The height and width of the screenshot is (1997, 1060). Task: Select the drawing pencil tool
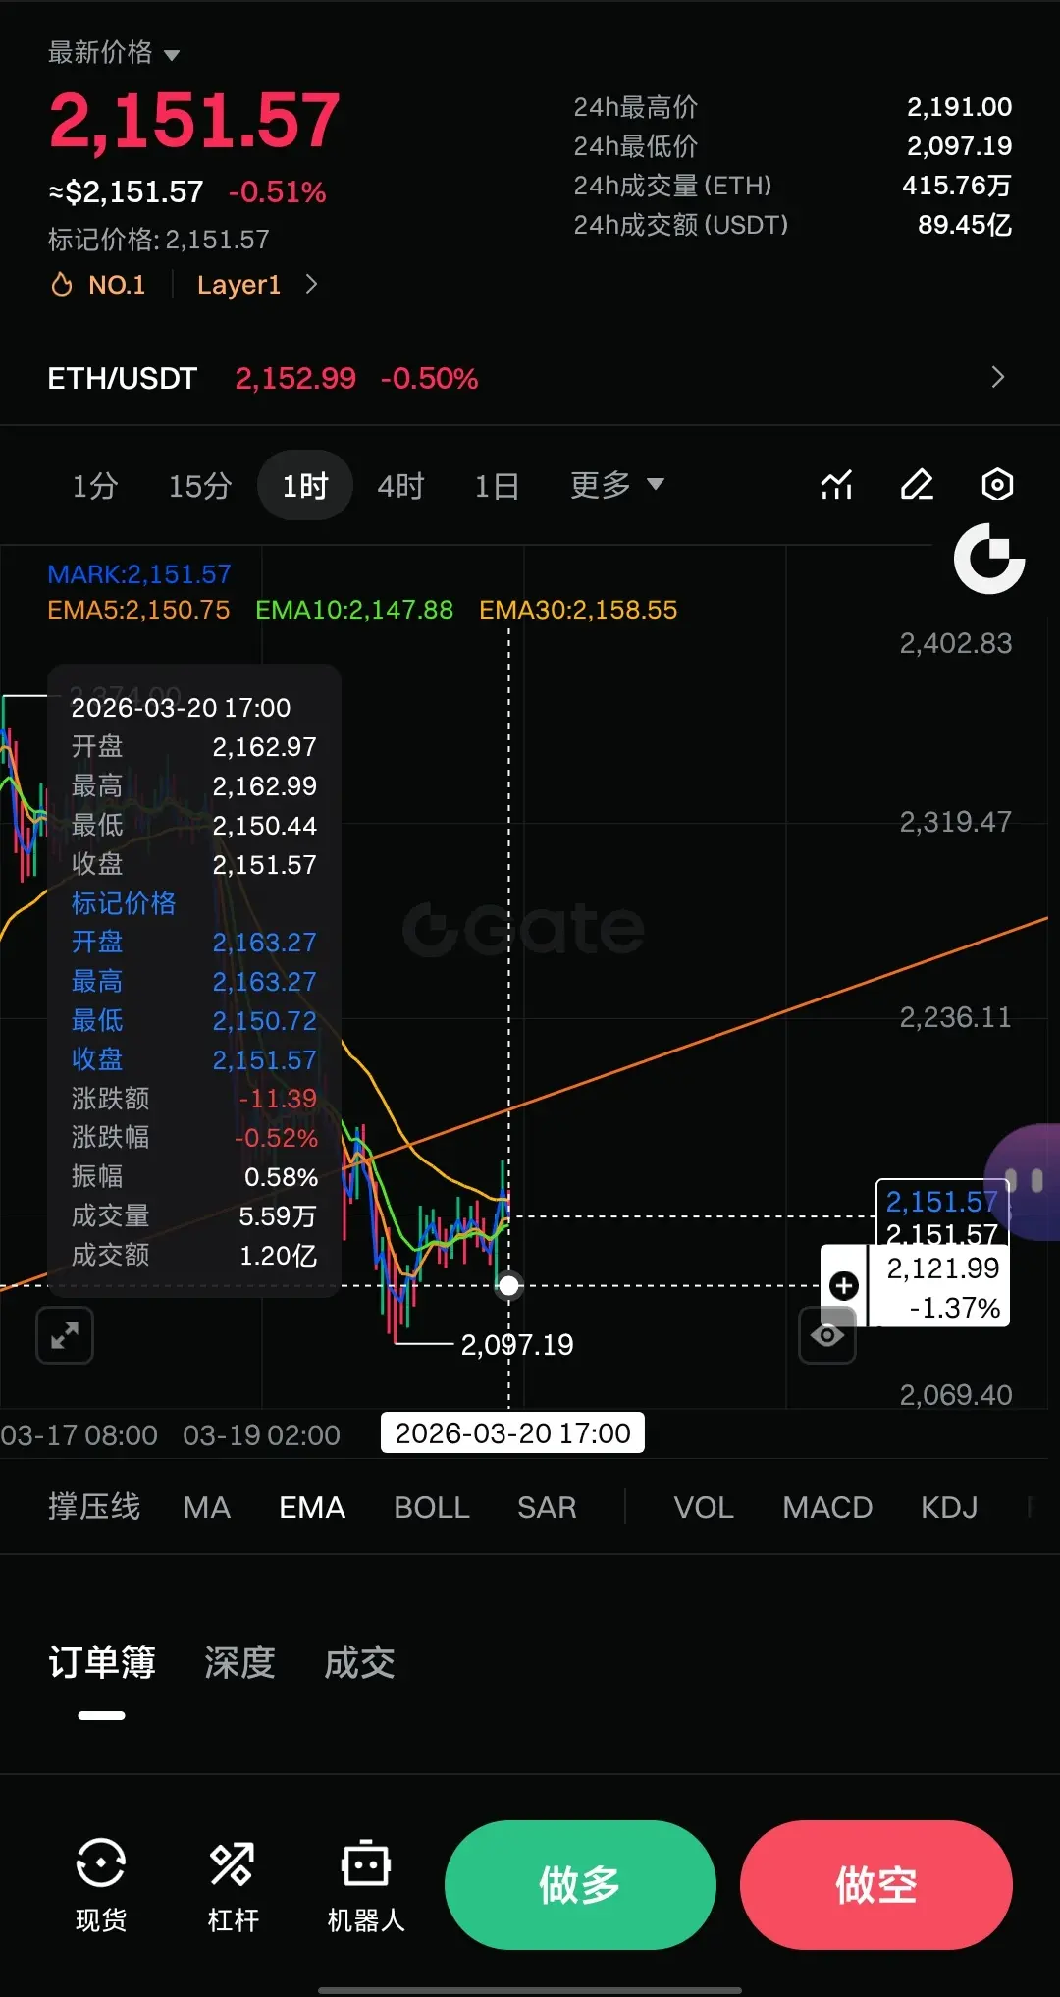coord(917,485)
